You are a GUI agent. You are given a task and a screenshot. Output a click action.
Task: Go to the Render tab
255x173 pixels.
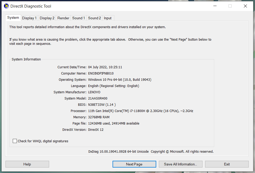(63, 18)
